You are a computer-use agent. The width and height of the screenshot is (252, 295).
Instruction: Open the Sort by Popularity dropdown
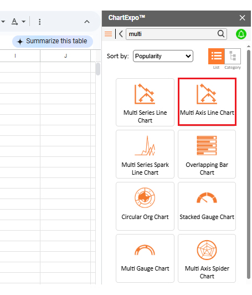pos(163,56)
